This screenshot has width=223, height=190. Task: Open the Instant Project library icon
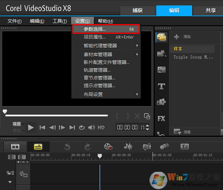click(162, 53)
